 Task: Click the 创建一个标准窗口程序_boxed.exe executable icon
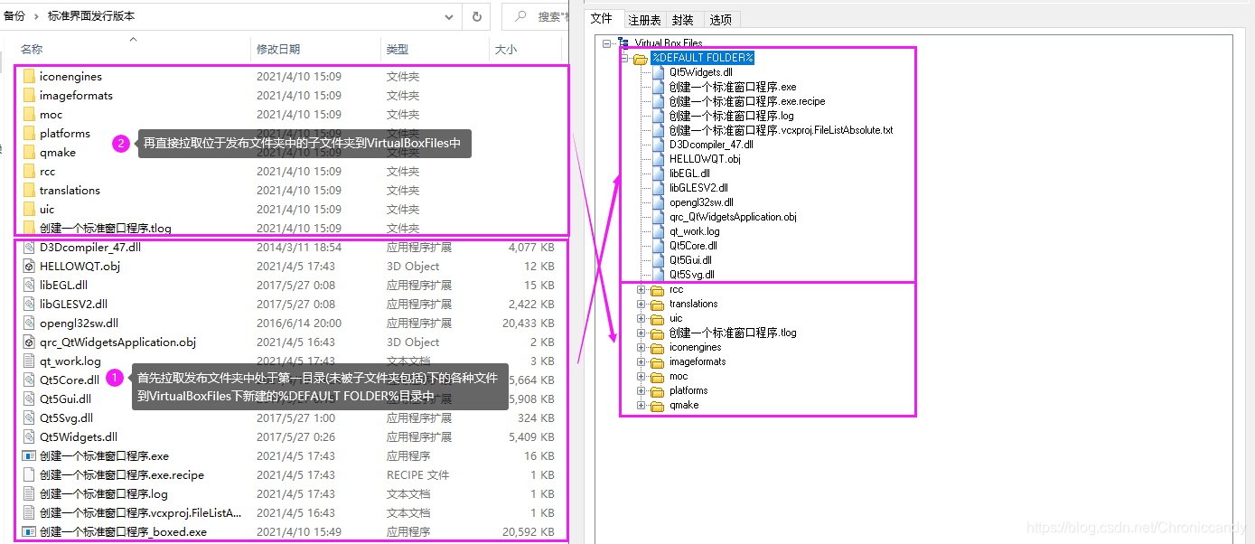(29, 531)
